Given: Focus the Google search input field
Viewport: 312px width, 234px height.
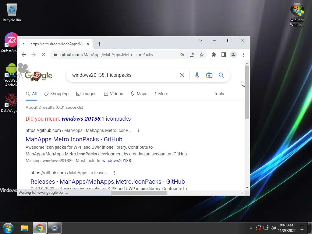Looking at the screenshot, I should 123,75.
